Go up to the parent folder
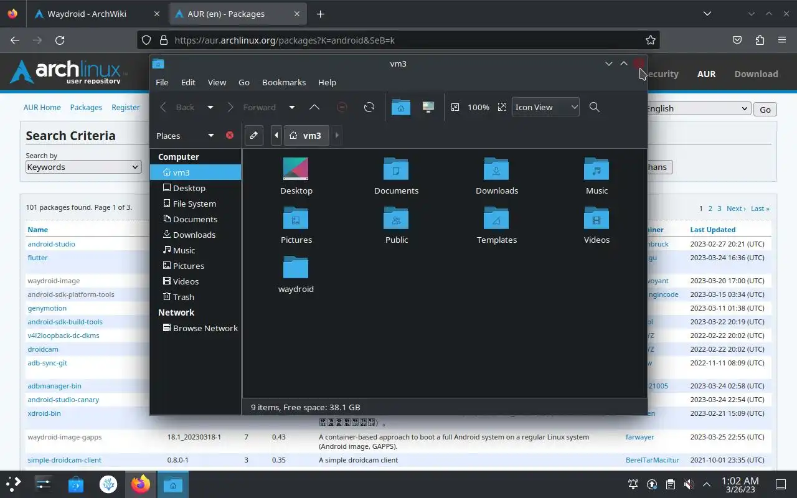 click(x=314, y=107)
